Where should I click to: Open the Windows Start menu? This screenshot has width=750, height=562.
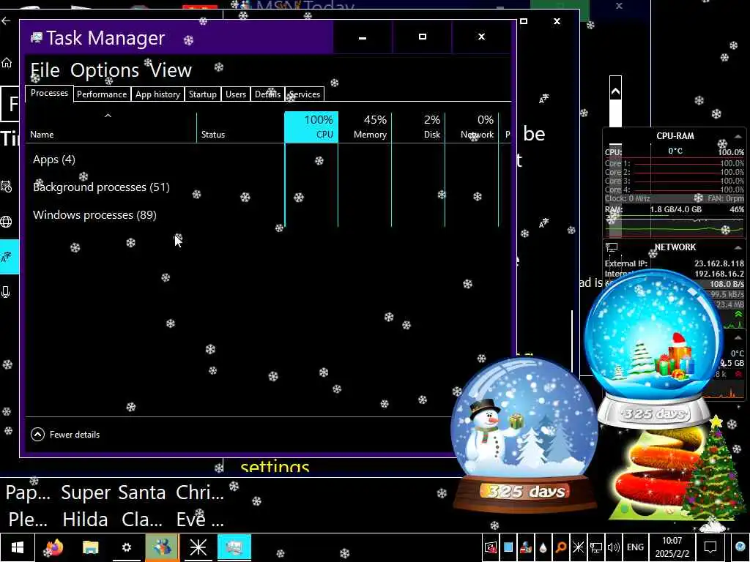point(18,547)
